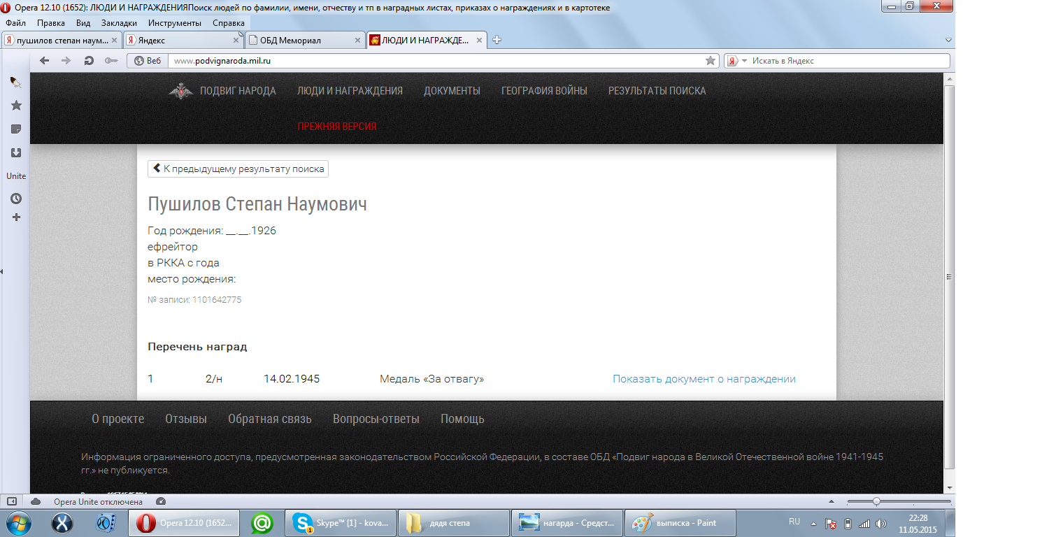The image size is (1049, 537).
Task: Open the Вид menu
Action: click(83, 22)
